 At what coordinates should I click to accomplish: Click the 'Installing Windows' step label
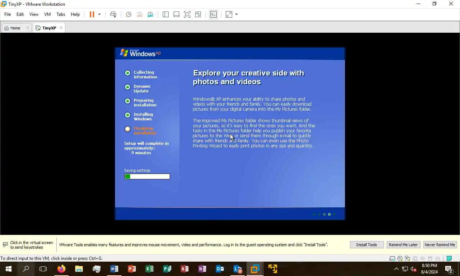click(143, 116)
